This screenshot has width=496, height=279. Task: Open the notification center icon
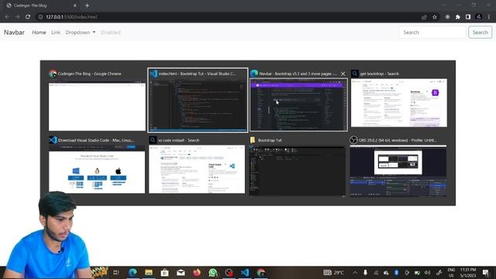[486, 272]
